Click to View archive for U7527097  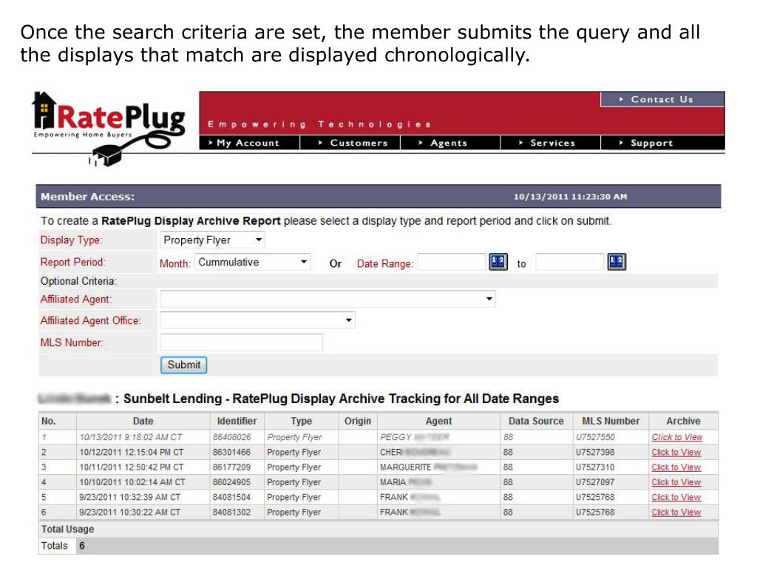[676, 482]
